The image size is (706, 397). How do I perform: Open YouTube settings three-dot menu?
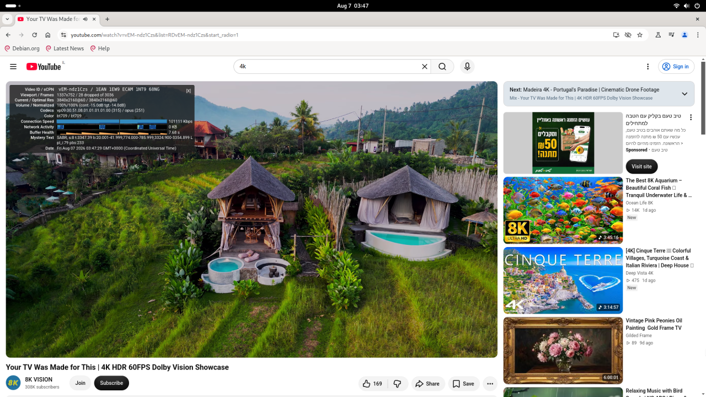pos(648,67)
